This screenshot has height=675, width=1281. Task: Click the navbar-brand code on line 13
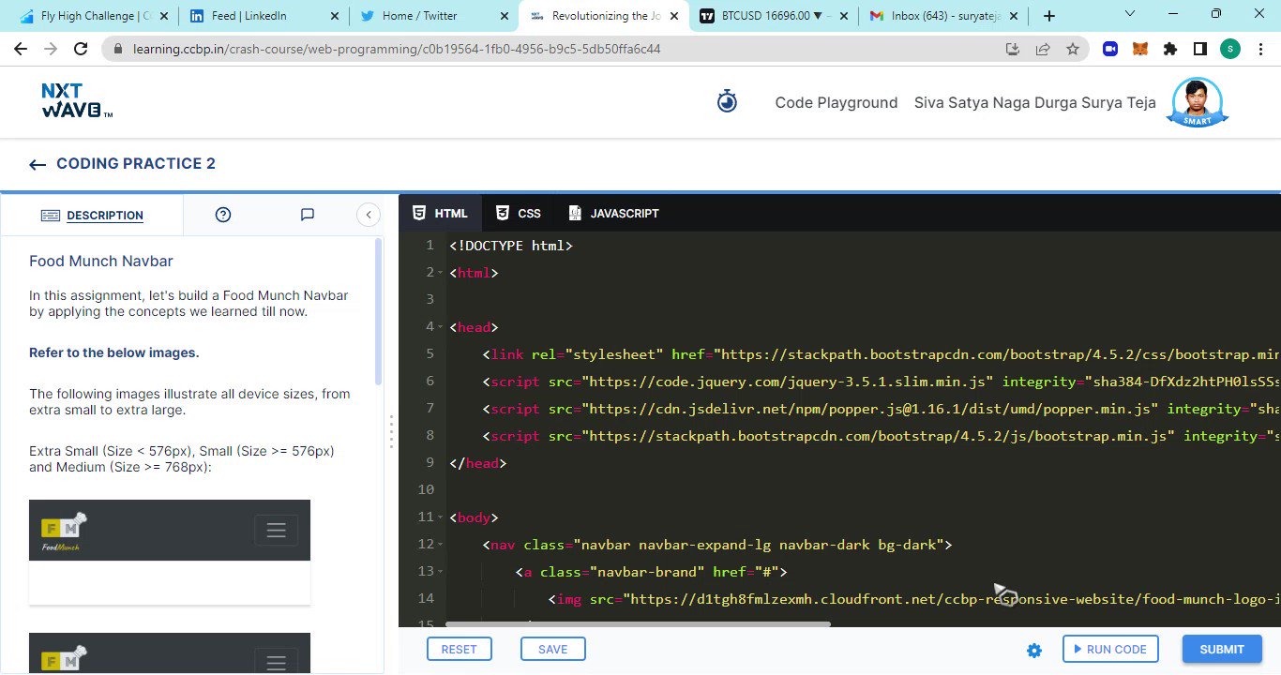point(652,572)
